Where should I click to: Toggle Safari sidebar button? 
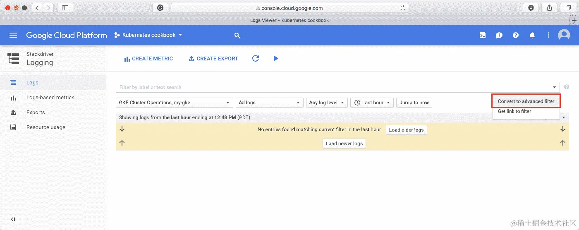click(x=65, y=8)
